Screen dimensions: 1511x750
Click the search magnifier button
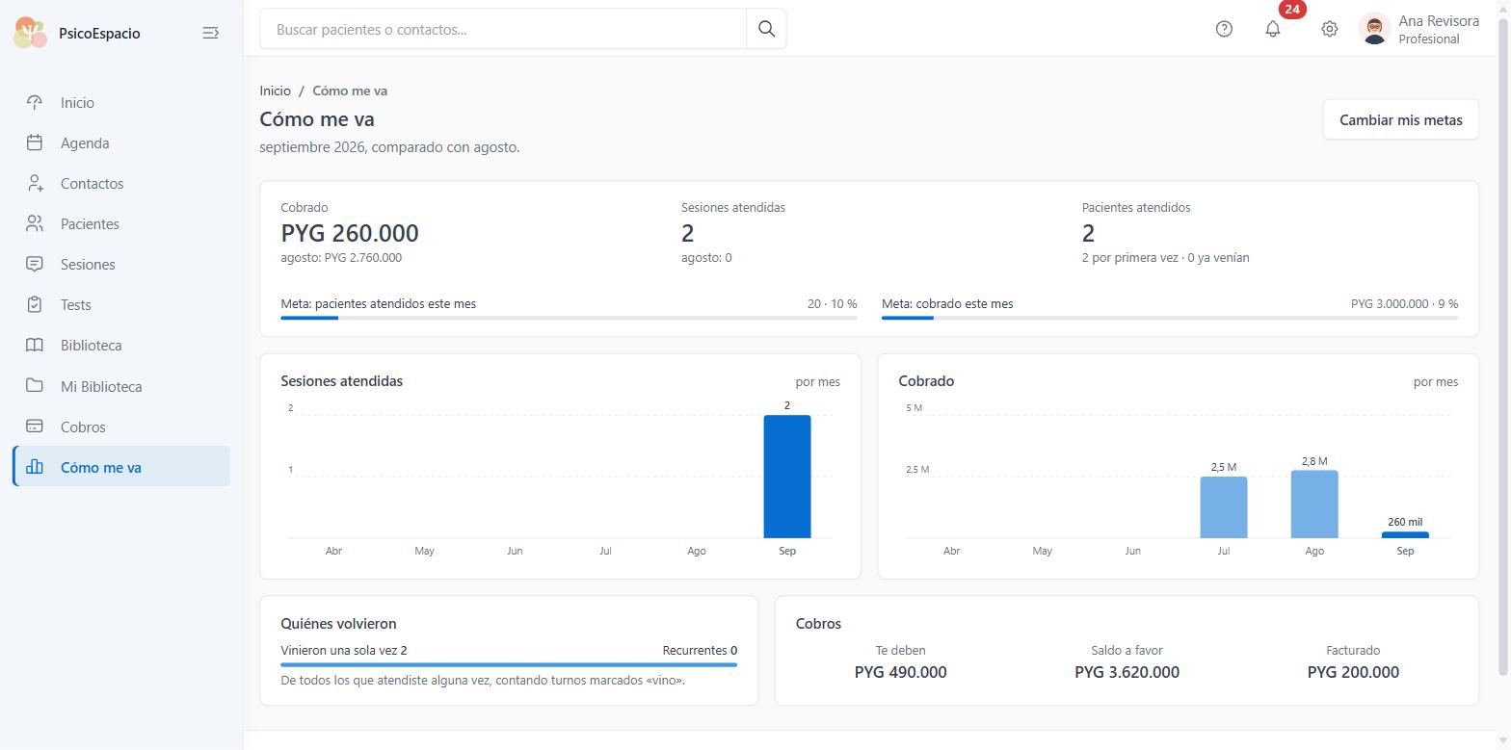pos(766,29)
